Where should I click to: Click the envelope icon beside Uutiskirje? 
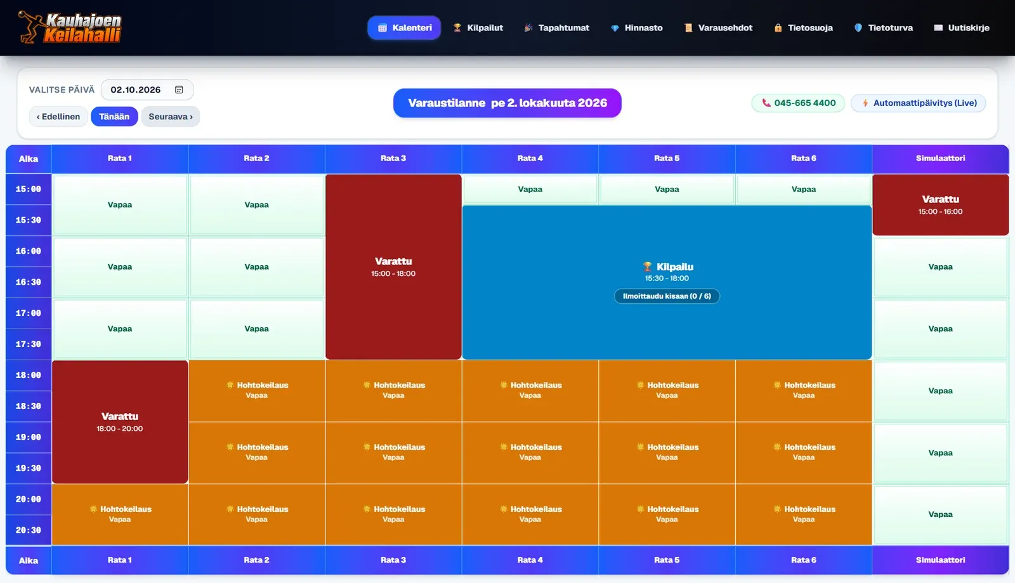[x=938, y=28]
